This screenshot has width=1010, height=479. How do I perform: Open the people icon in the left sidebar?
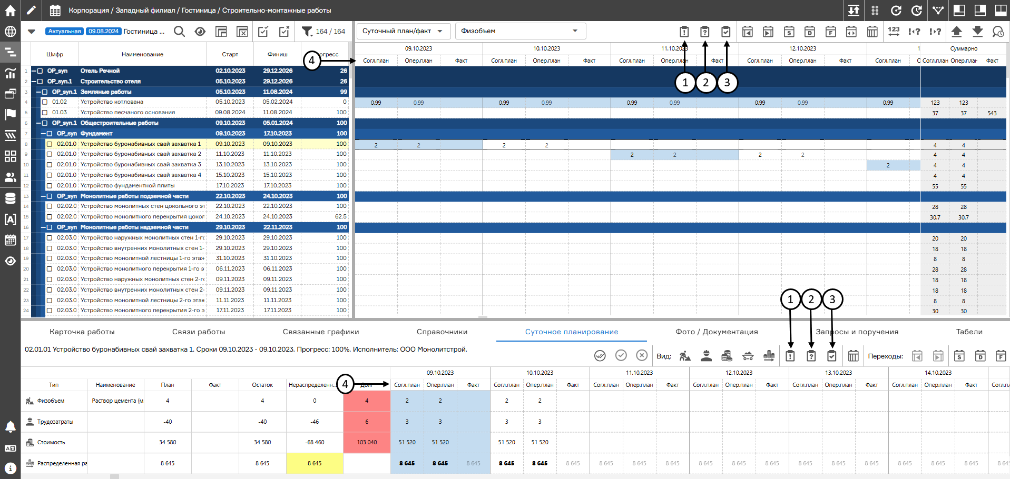(x=10, y=177)
